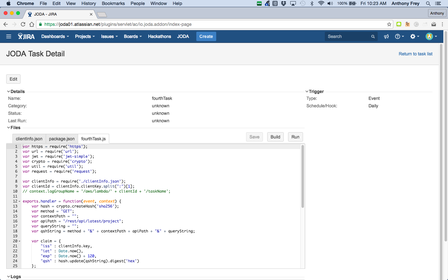Click the Edit button

click(13, 79)
